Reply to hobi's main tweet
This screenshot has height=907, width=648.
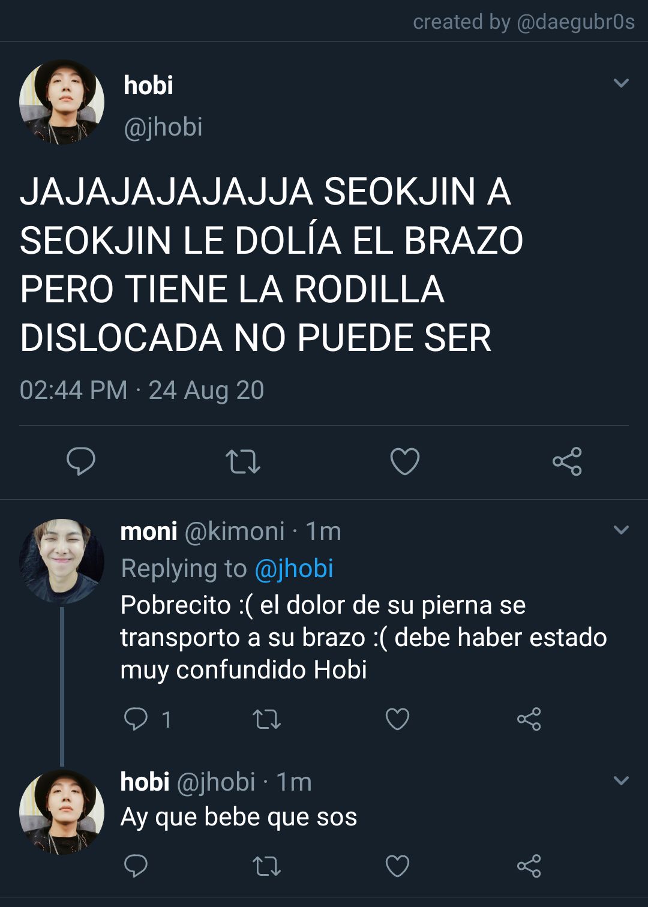[81, 461]
